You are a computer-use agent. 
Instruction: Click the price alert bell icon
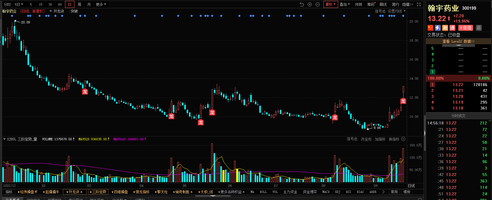[x=479, y=28]
